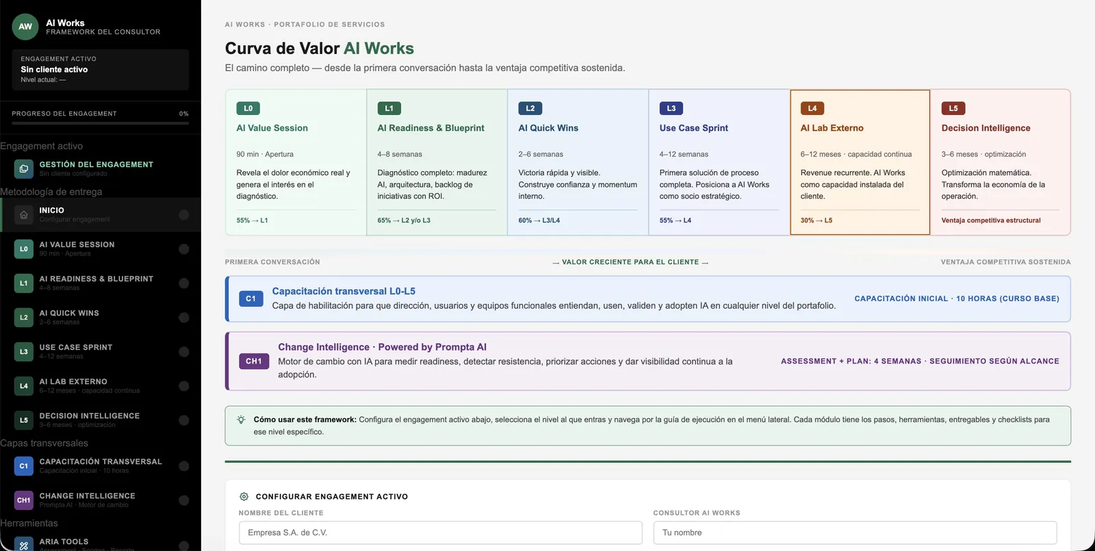1095x551 pixels.
Task: Open Change Intelligence in sidebar
Action: tap(101, 500)
